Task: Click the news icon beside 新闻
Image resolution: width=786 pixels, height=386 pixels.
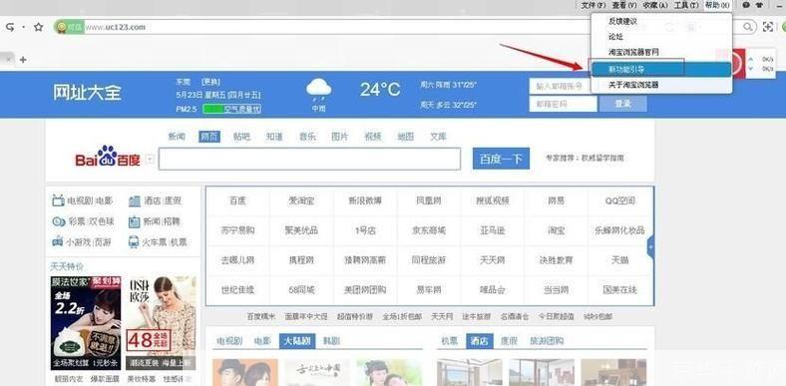Action: point(135,221)
